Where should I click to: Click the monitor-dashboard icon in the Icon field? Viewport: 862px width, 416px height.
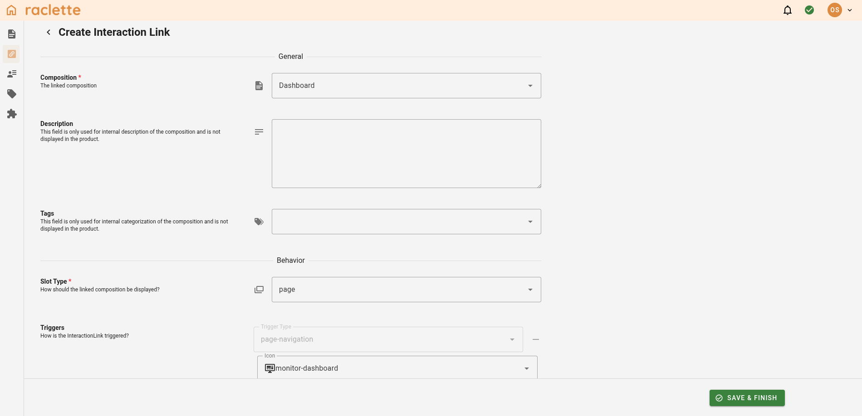click(269, 368)
